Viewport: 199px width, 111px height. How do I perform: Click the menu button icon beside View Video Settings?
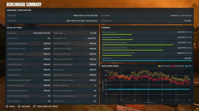[35, 106]
